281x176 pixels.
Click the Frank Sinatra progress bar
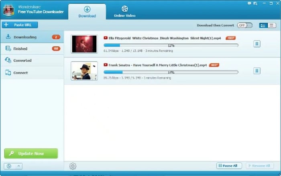(171, 72)
